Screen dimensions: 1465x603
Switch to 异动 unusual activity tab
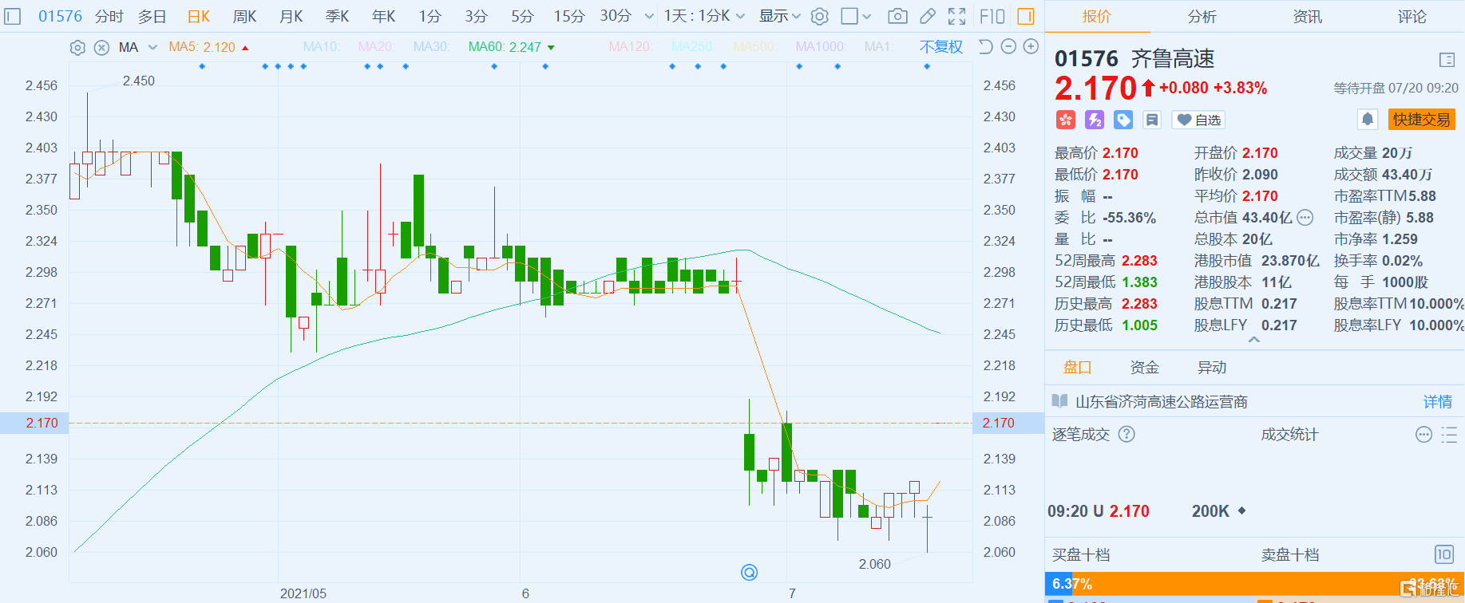[1212, 367]
